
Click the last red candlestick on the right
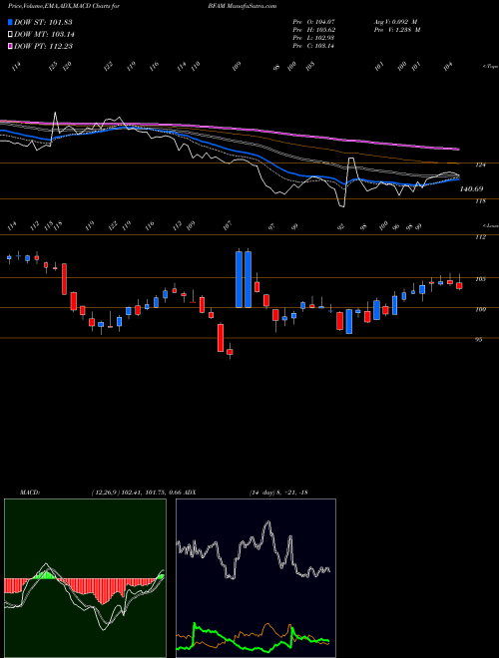[x=459, y=285]
